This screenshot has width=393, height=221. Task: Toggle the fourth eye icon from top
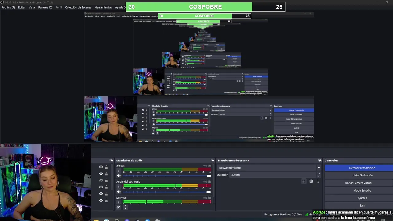click(101, 187)
